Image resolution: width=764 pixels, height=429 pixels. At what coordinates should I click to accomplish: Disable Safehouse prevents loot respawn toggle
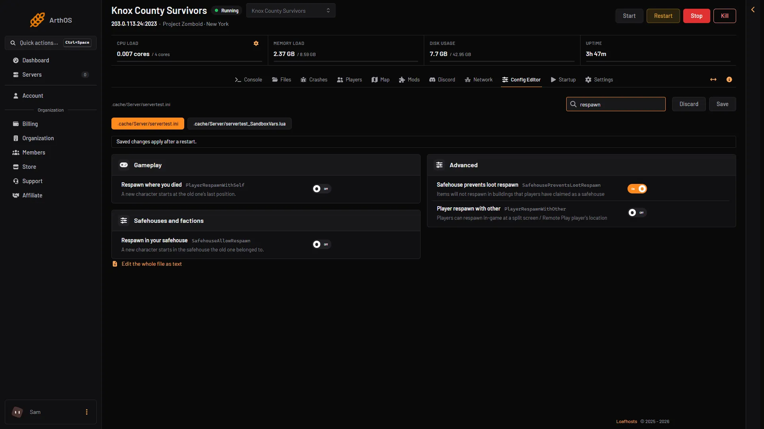pyautogui.click(x=637, y=189)
